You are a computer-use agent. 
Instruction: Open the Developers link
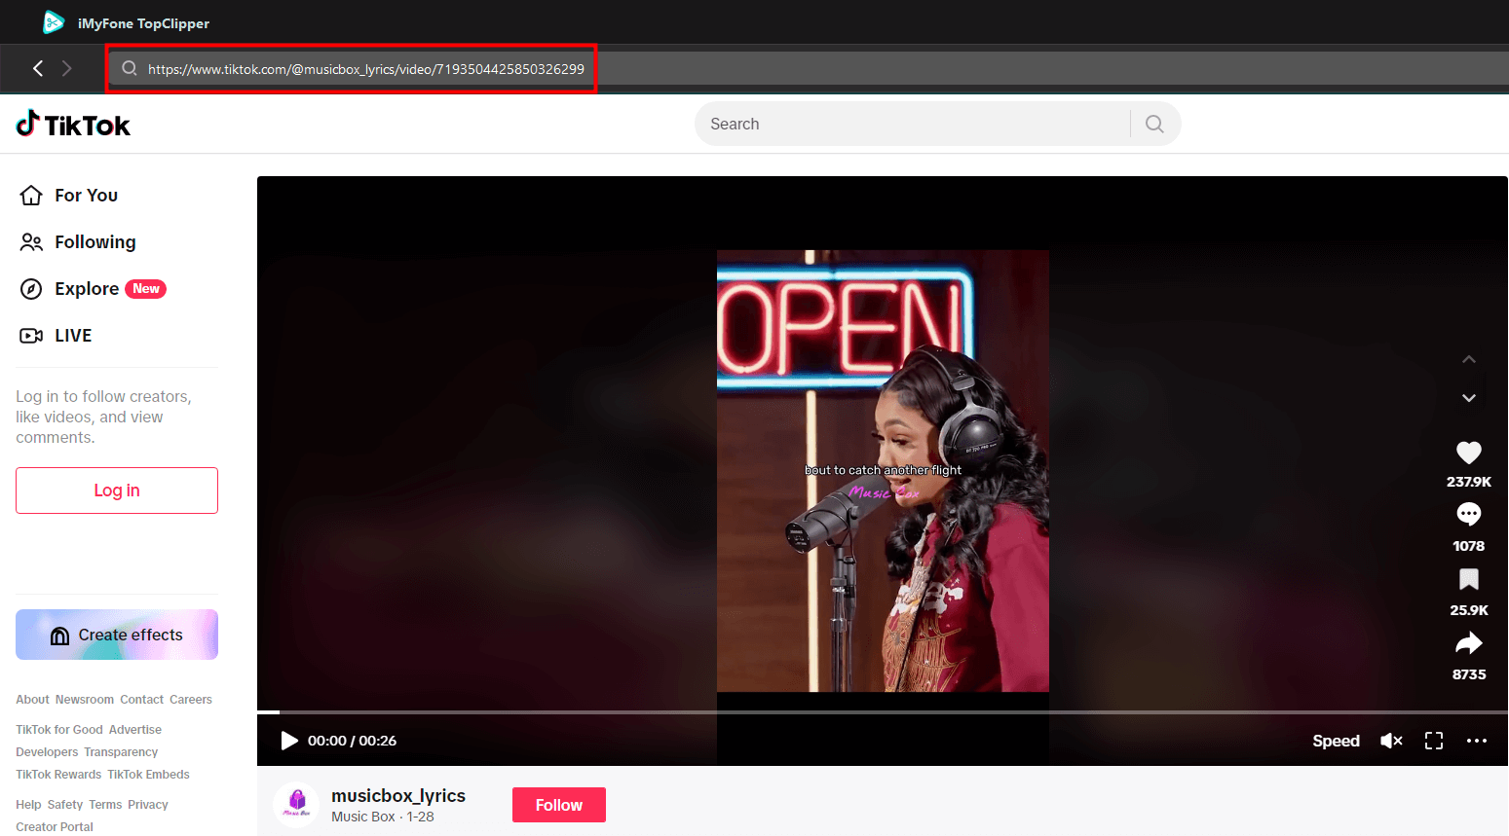click(47, 752)
